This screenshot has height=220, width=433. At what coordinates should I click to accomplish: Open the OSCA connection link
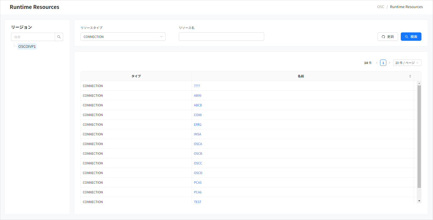[x=198, y=144]
